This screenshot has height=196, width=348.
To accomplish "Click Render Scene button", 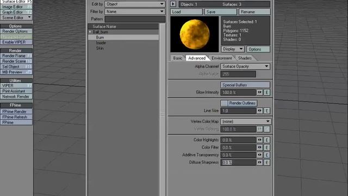I will 16,61.
